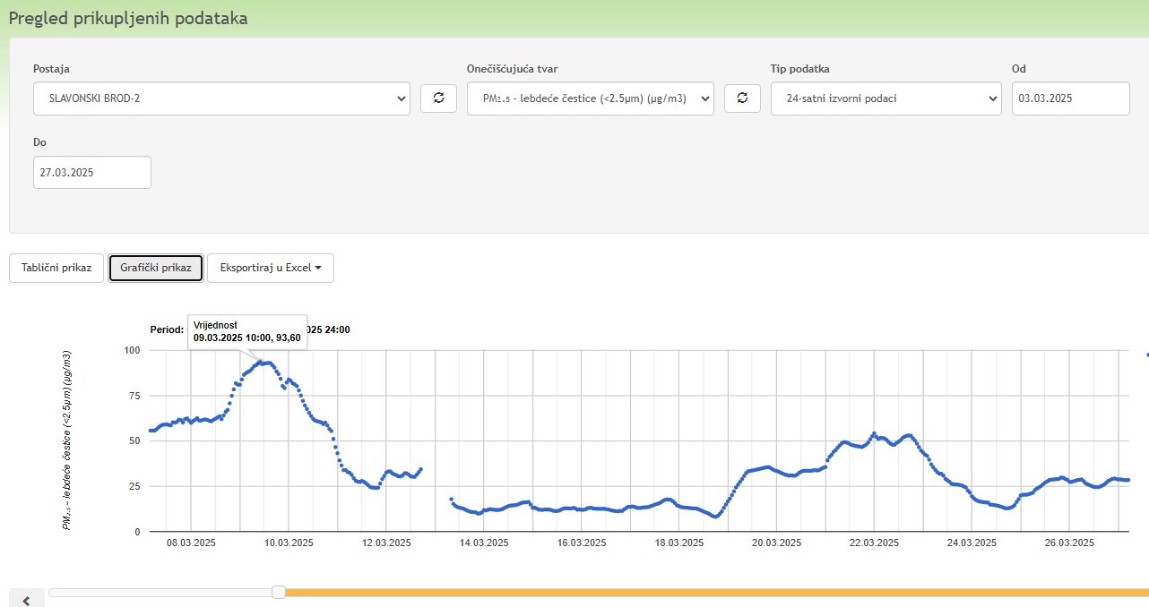The width and height of the screenshot is (1149, 607).
Task: Click the 14.03.2025 x-axis label
Action: pos(484,543)
